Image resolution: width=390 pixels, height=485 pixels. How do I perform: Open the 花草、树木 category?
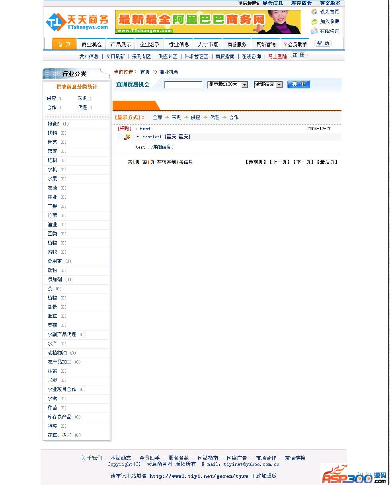[59, 435]
